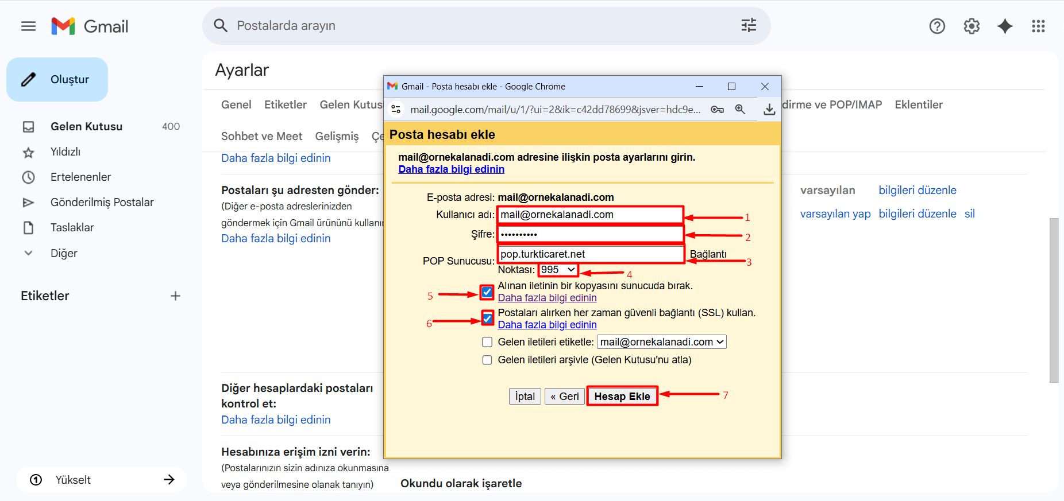Open the label mail@ornekalanadi.com dropdown
This screenshot has height=501, width=1064.
tap(662, 342)
